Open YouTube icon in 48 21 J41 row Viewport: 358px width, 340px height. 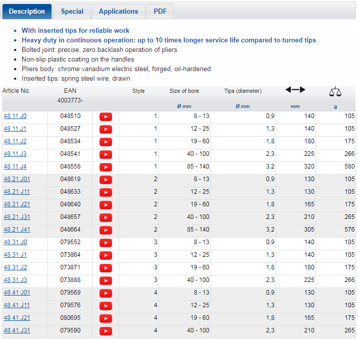pos(106,230)
